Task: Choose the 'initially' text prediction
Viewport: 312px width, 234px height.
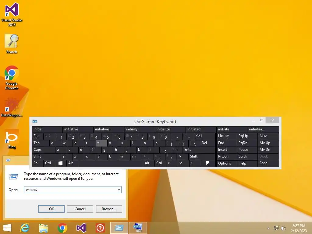Action: click(139, 129)
